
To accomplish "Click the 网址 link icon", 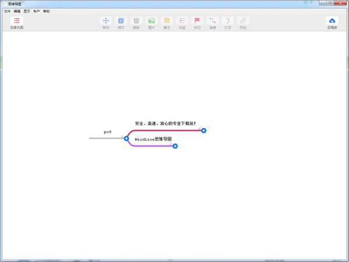I will click(x=243, y=21).
